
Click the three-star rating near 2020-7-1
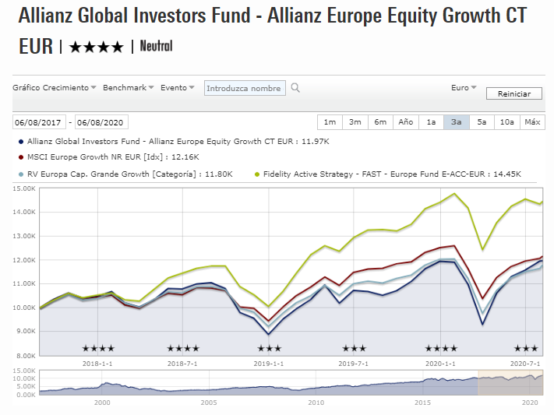click(526, 348)
